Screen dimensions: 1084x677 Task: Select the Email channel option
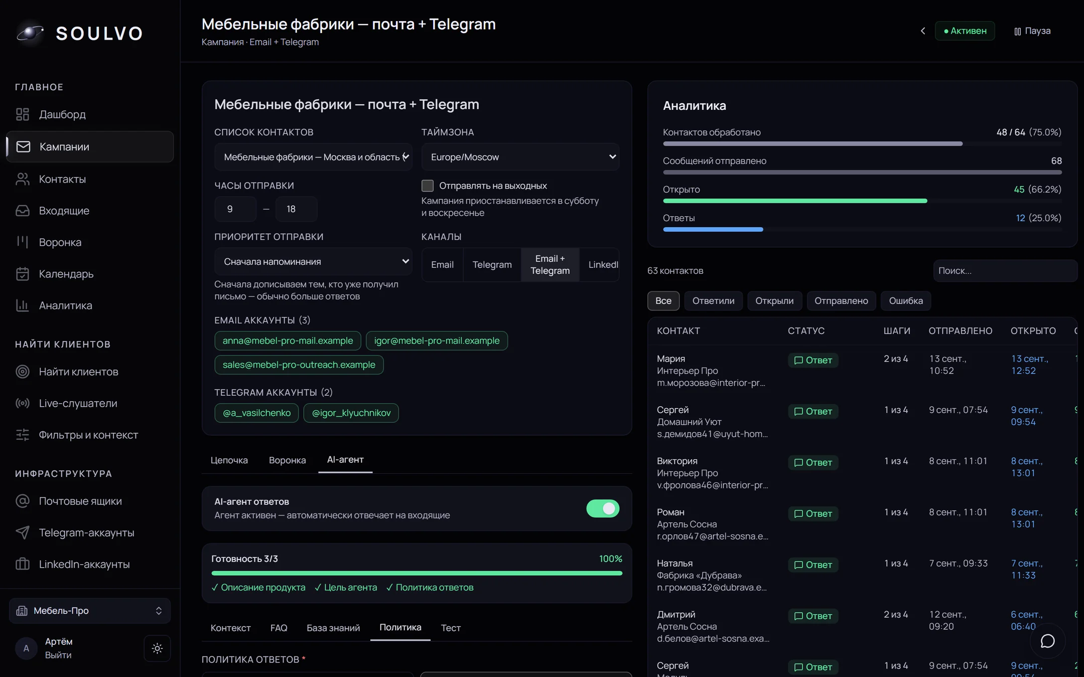pyautogui.click(x=442, y=265)
